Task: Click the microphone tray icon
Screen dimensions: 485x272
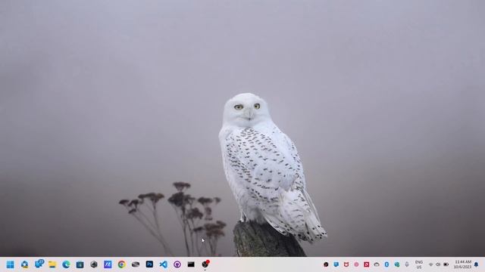Action: 407,264
